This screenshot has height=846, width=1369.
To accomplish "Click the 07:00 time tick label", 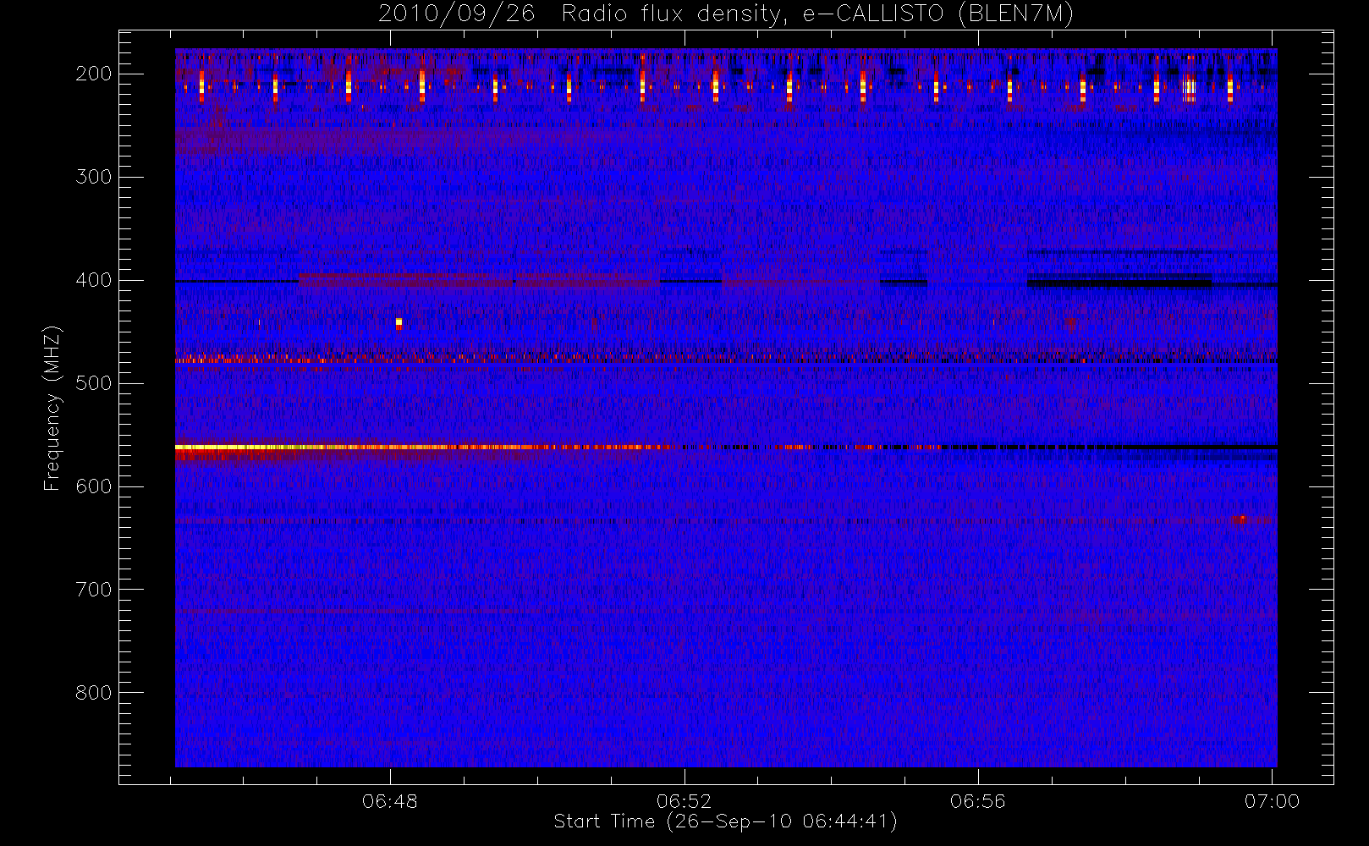I will coord(1272,801).
